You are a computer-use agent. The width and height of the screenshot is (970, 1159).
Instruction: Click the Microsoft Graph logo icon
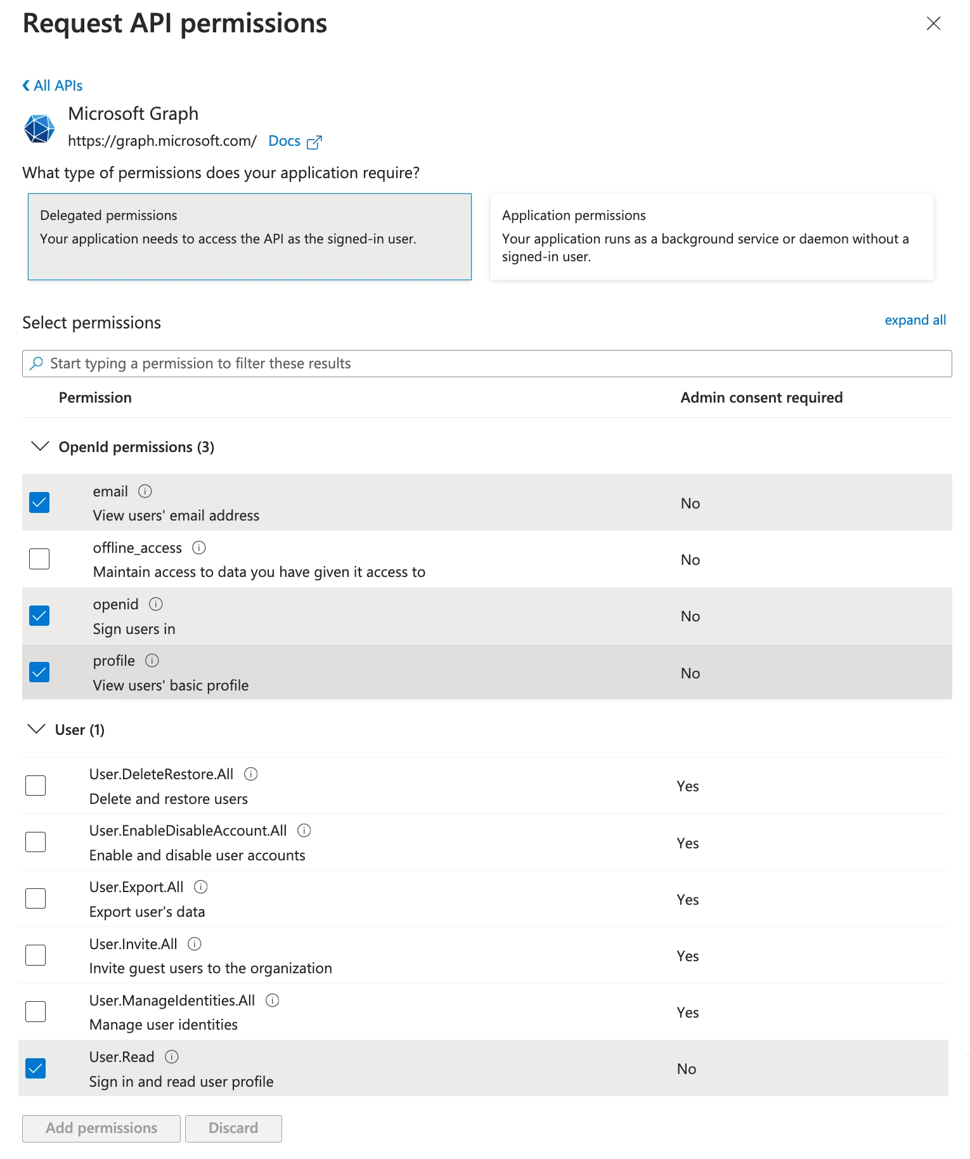(x=39, y=128)
